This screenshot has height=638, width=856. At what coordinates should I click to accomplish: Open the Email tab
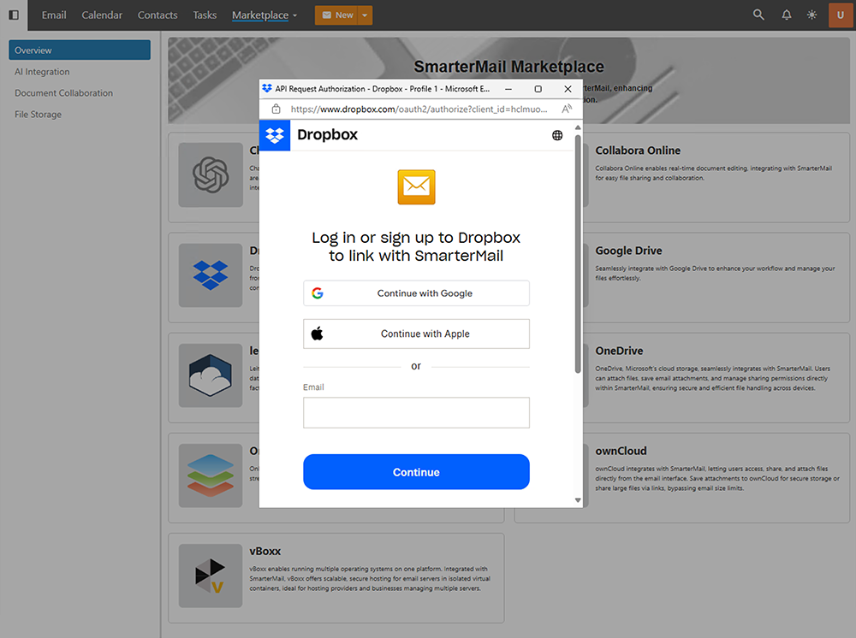click(x=54, y=15)
